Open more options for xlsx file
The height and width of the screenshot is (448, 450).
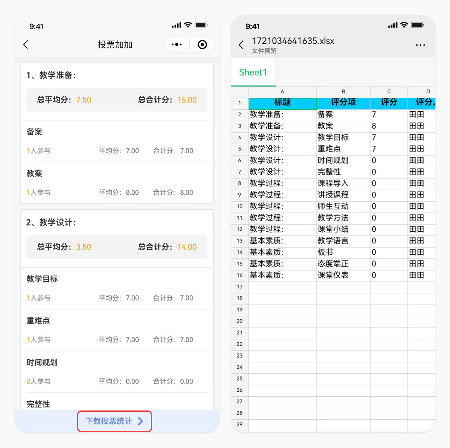click(x=420, y=45)
